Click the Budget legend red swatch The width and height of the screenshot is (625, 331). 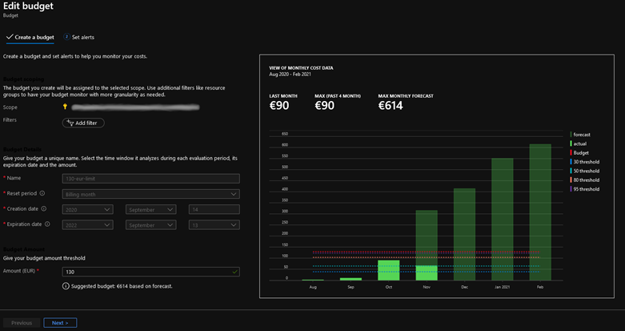571,153
